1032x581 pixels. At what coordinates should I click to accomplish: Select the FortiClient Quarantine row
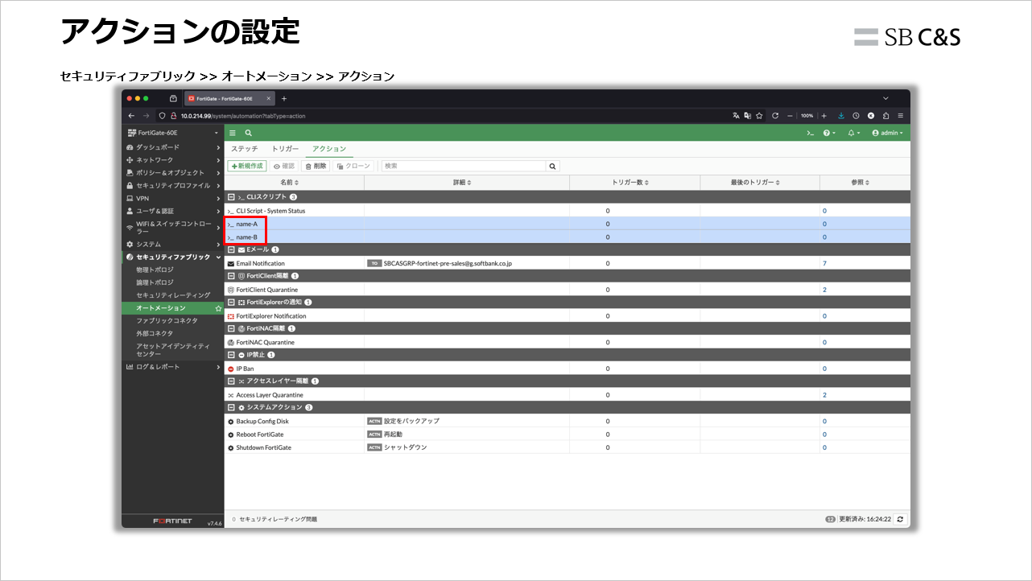568,290
